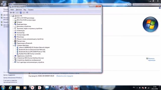The width and height of the screenshot is (161, 90).
Task: Select Мыши и иные указывающие устройства
Action: pyautogui.click(x=30, y=39)
